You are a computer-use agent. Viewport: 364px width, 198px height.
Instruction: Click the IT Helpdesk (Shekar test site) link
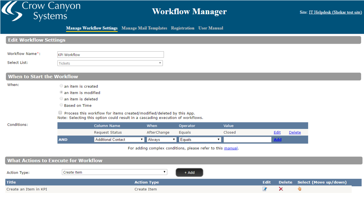(335, 12)
